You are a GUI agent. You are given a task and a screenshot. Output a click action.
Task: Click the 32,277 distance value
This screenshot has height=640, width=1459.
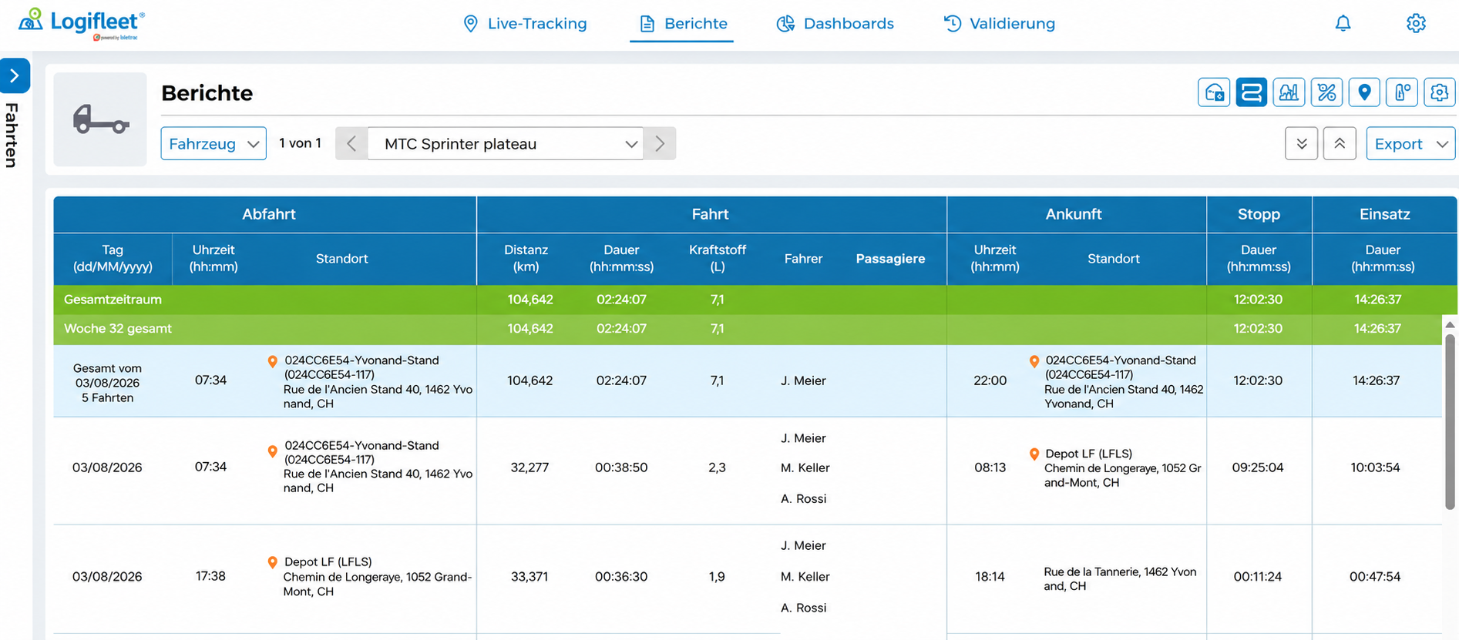(529, 467)
